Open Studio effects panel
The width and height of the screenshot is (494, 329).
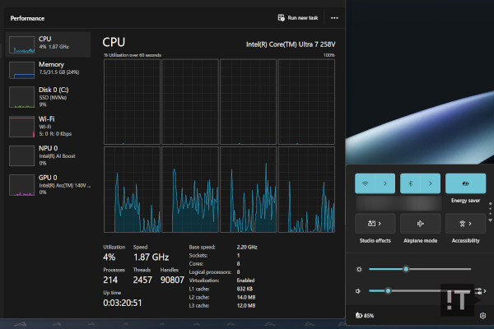pos(375,223)
